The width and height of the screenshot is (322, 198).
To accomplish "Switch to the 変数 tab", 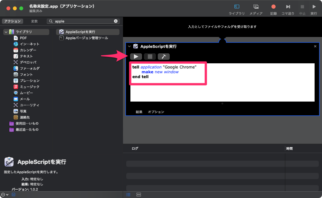I will (34, 21).
